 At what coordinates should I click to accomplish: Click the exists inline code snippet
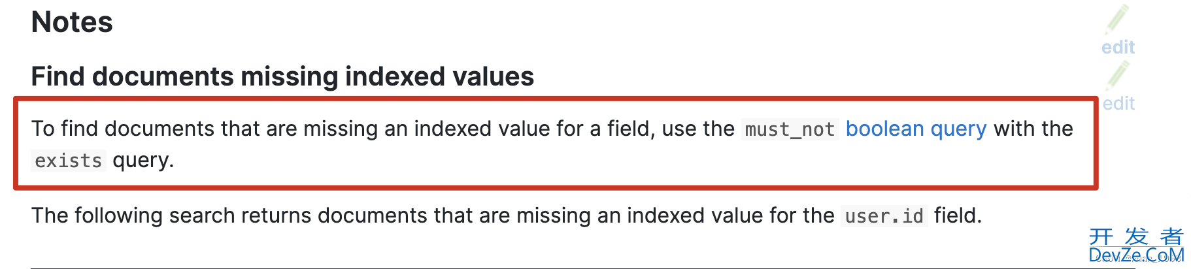[x=69, y=161]
